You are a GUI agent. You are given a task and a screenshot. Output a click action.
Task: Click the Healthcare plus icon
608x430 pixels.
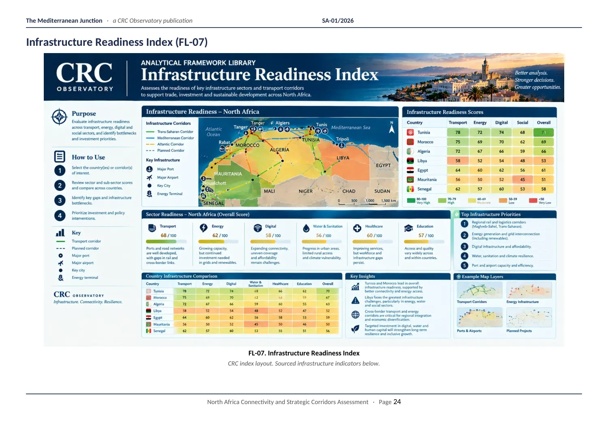pos(357,228)
